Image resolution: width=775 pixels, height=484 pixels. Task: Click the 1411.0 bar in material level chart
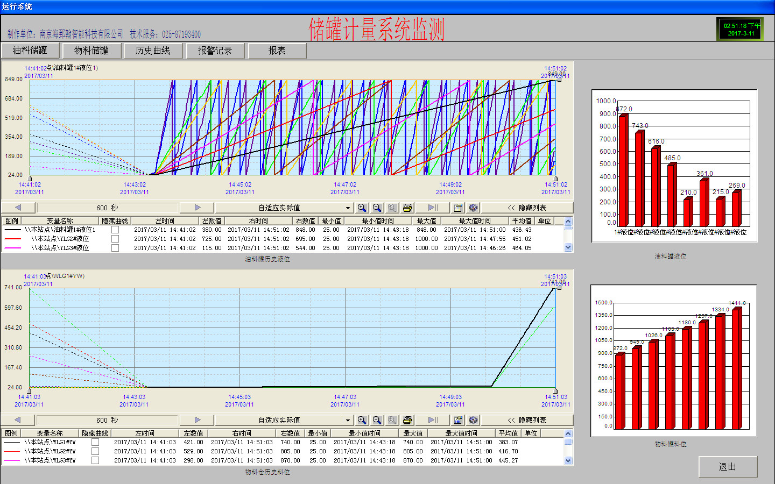pos(737,368)
